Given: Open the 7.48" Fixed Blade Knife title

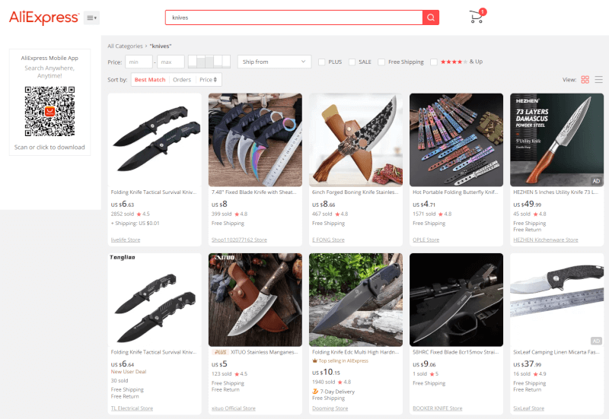Looking at the screenshot, I should click(254, 192).
